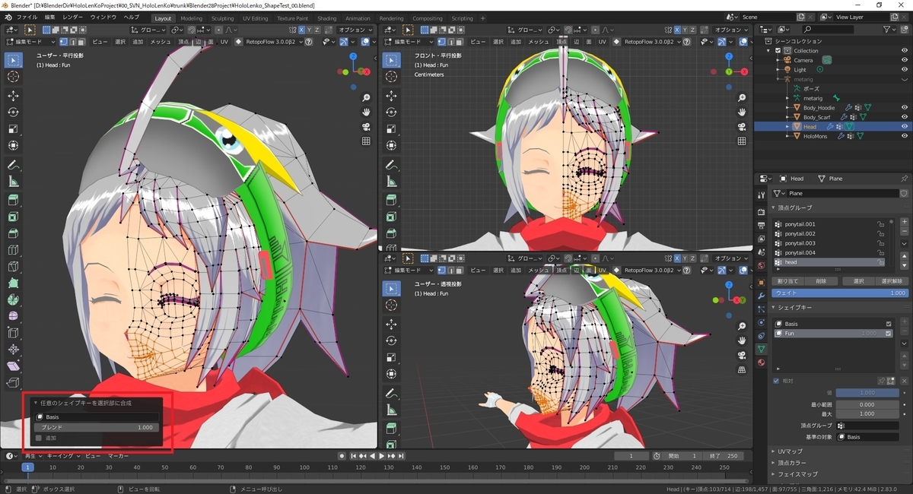Image resolution: width=913 pixels, height=494 pixels.
Task: Adjust the ウェイト weight slider
Action: [x=840, y=293]
